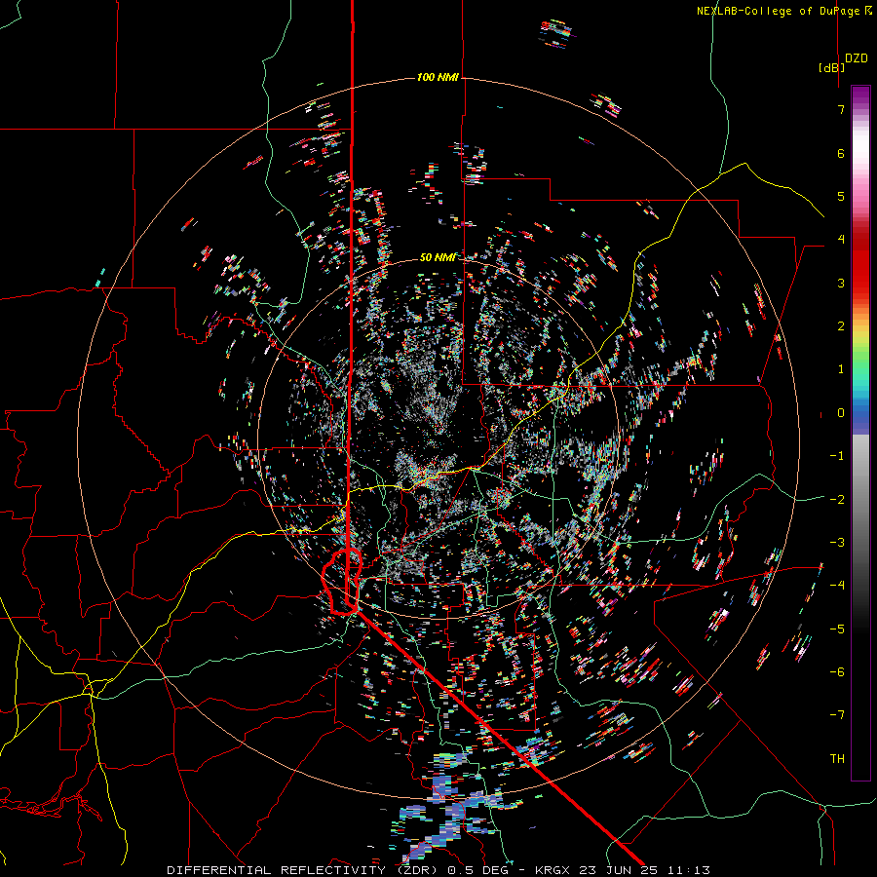Viewport: 877px width, 877px height.
Task: Click the 3 value on the scale
Action: tap(841, 283)
